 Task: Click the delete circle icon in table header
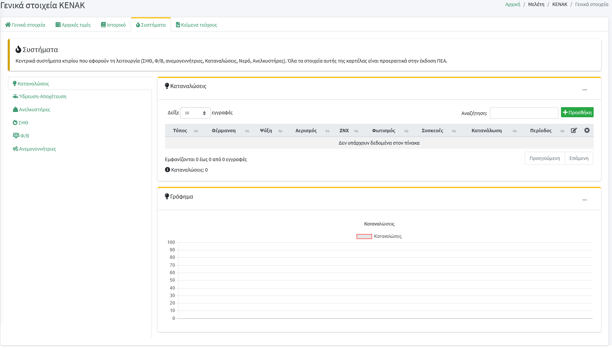click(587, 130)
